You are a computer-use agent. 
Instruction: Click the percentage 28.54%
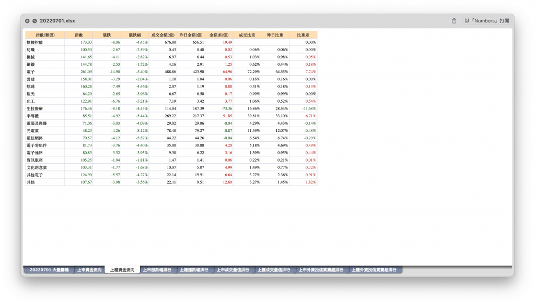click(282, 108)
